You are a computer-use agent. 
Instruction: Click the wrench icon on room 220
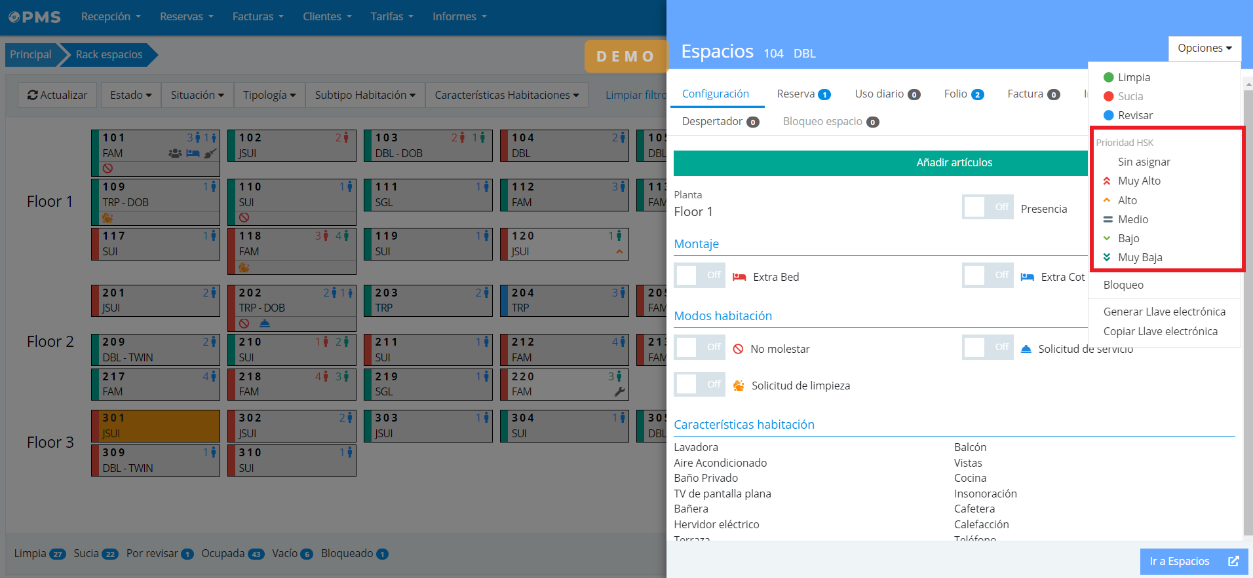pyautogui.click(x=619, y=391)
